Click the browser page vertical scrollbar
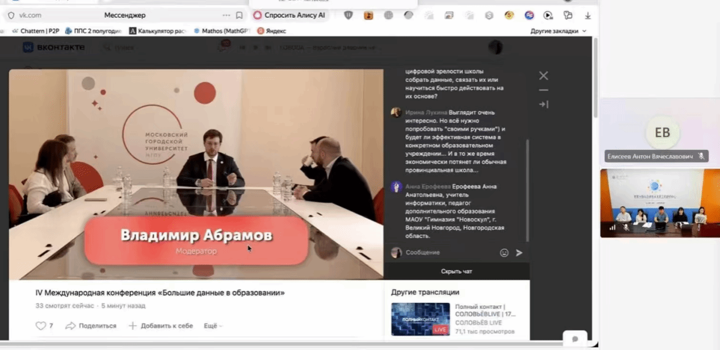720x350 pixels. point(595,77)
